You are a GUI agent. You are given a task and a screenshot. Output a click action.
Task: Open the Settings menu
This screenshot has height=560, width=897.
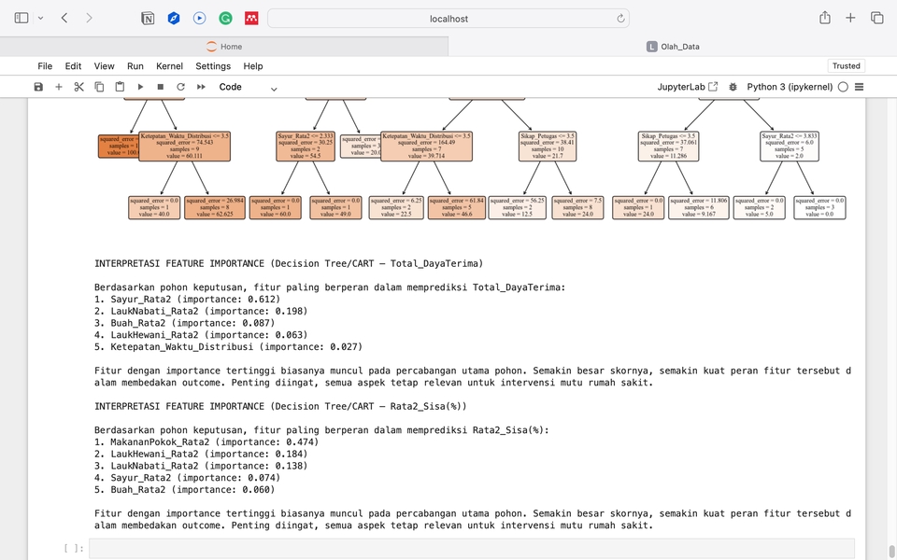pos(213,66)
